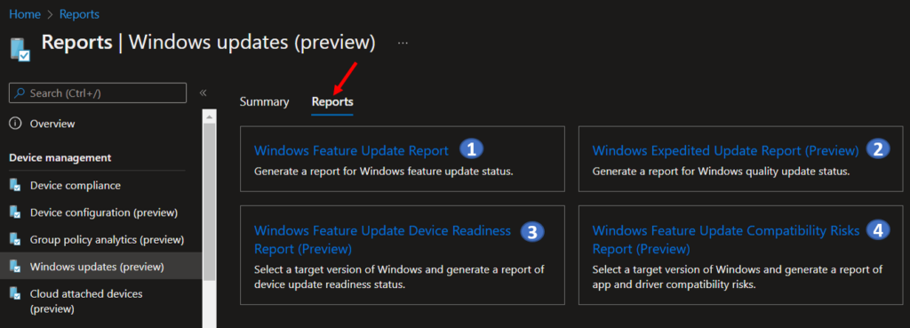Open Device compliance in the sidebar
The height and width of the screenshot is (328, 910).
76,186
